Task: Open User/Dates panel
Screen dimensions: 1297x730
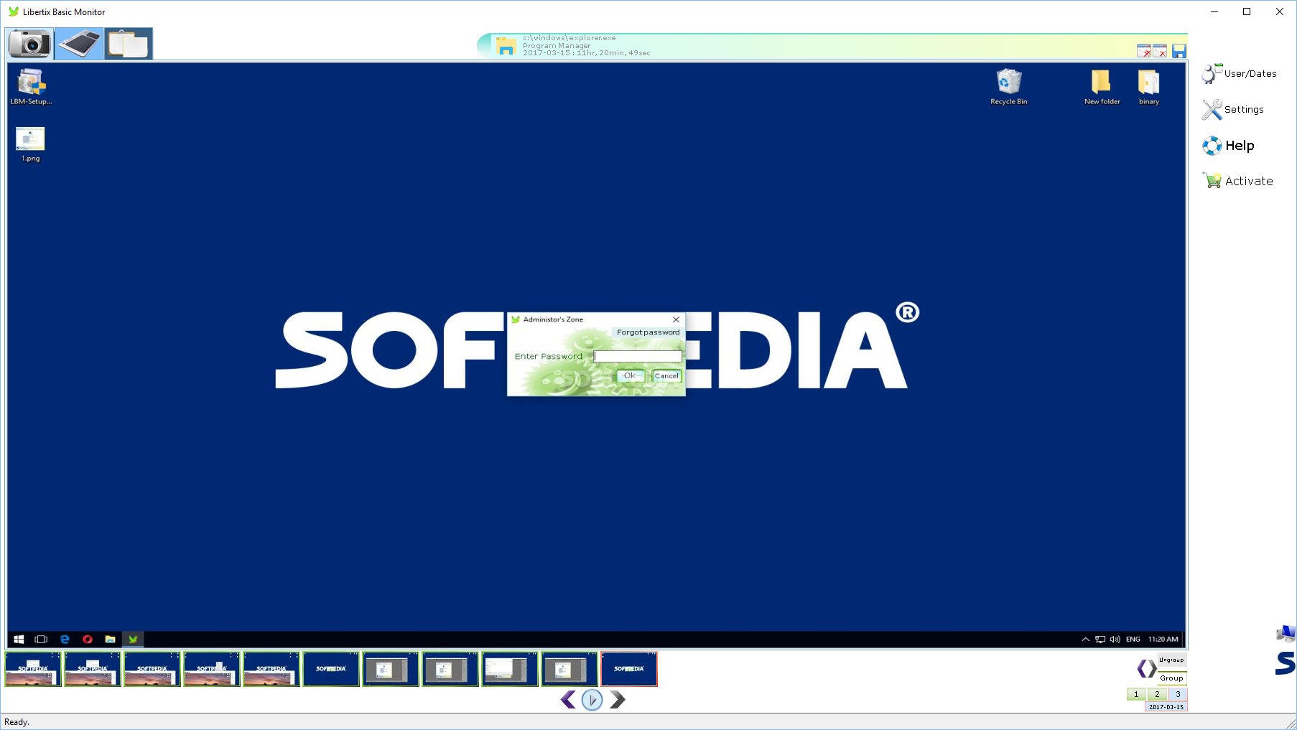Action: (1240, 73)
